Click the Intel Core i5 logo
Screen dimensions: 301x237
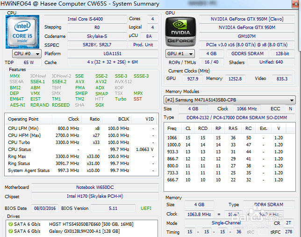click(x=22, y=32)
